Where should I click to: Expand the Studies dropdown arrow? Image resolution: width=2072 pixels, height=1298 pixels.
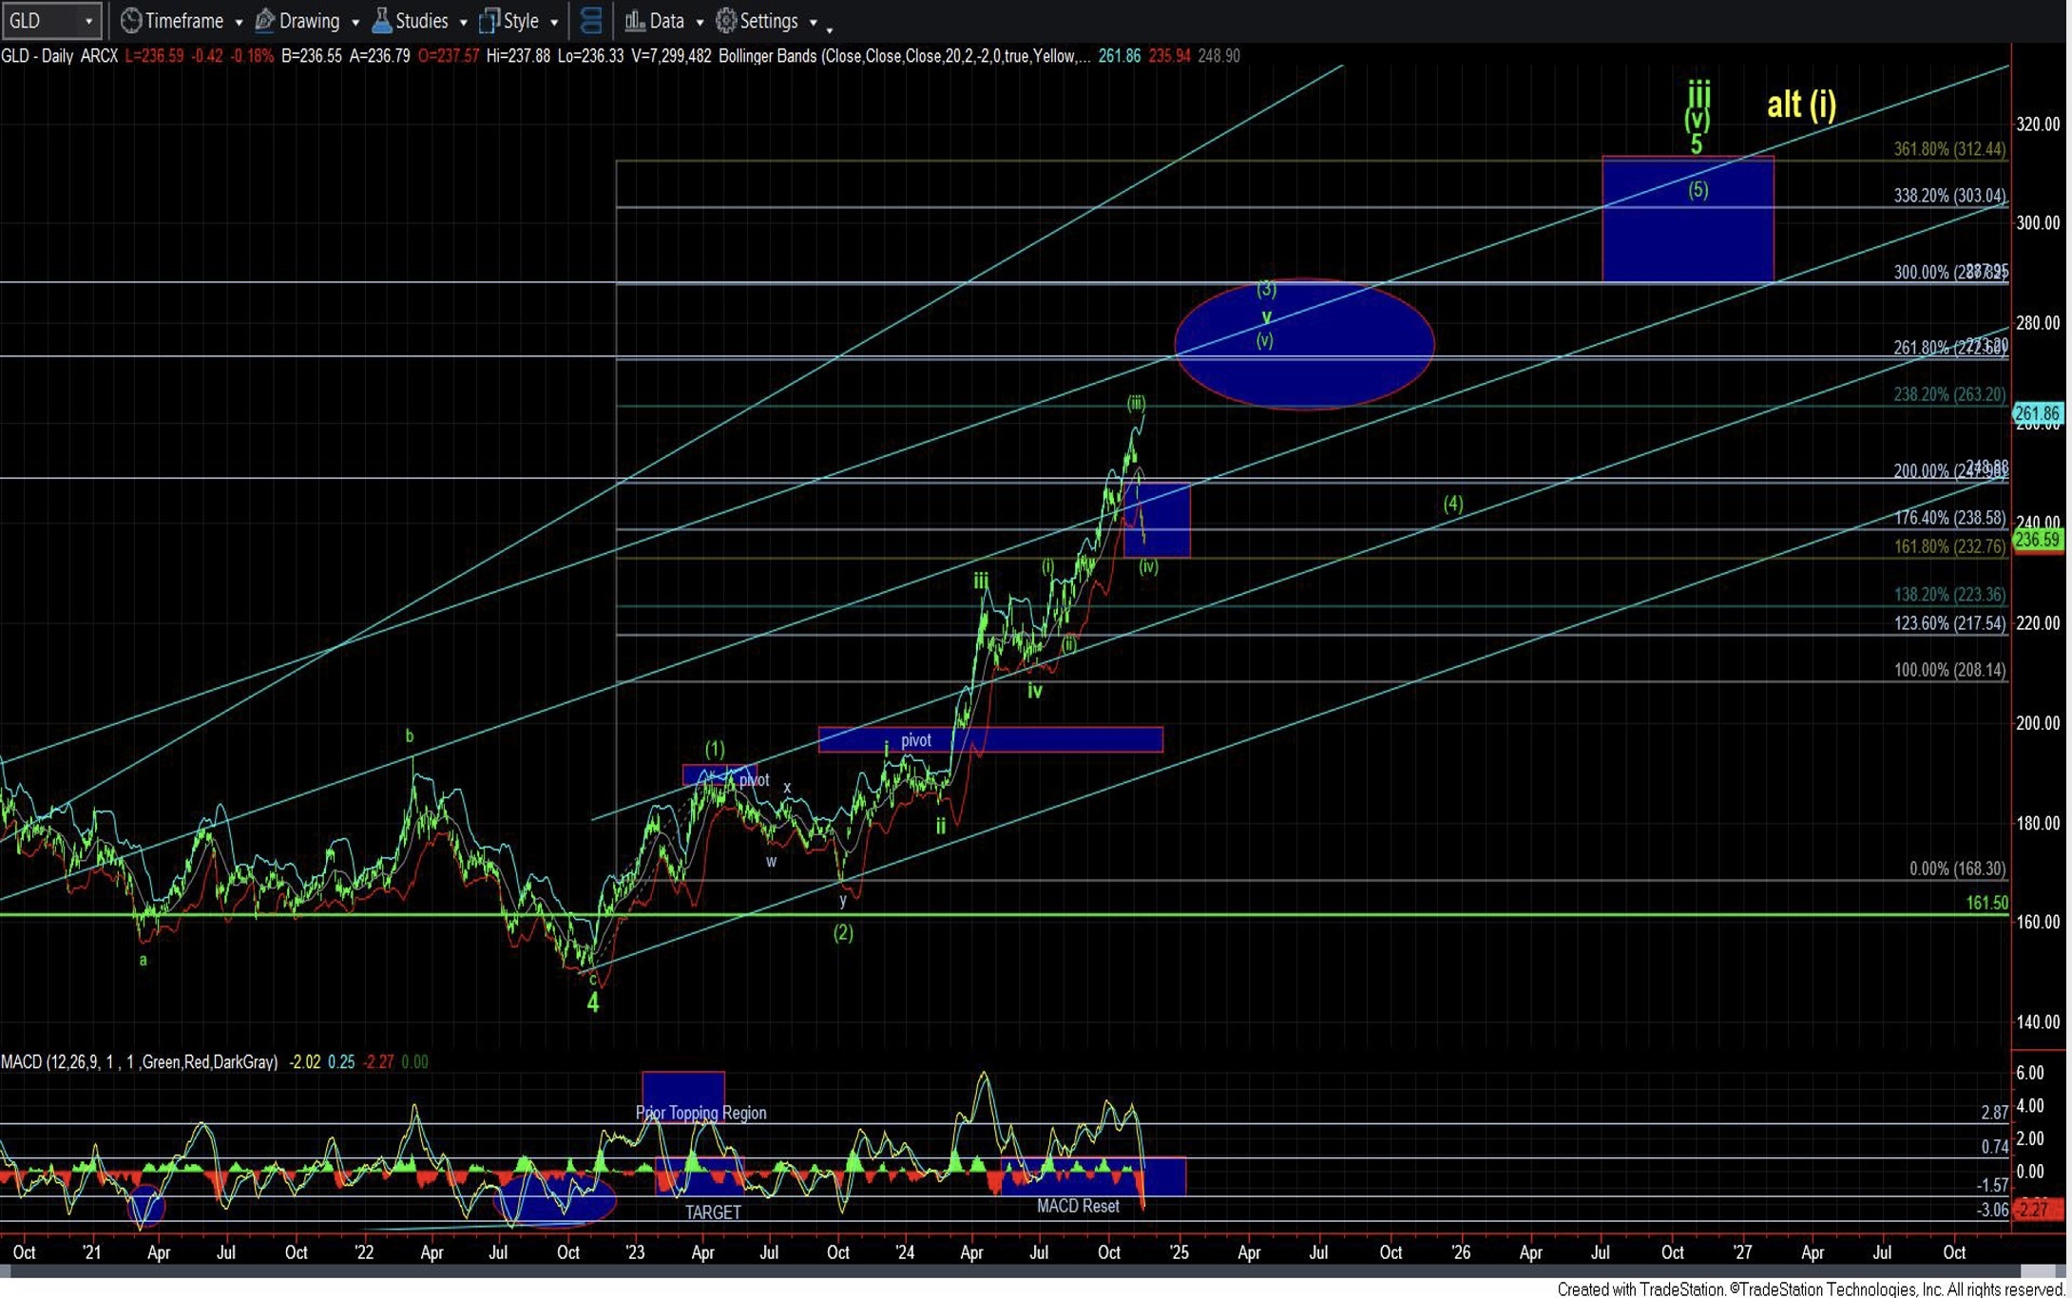[x=463, y=22]
